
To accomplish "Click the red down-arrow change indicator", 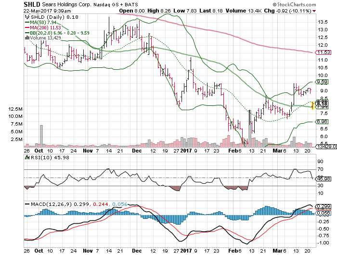I will 314,11.
